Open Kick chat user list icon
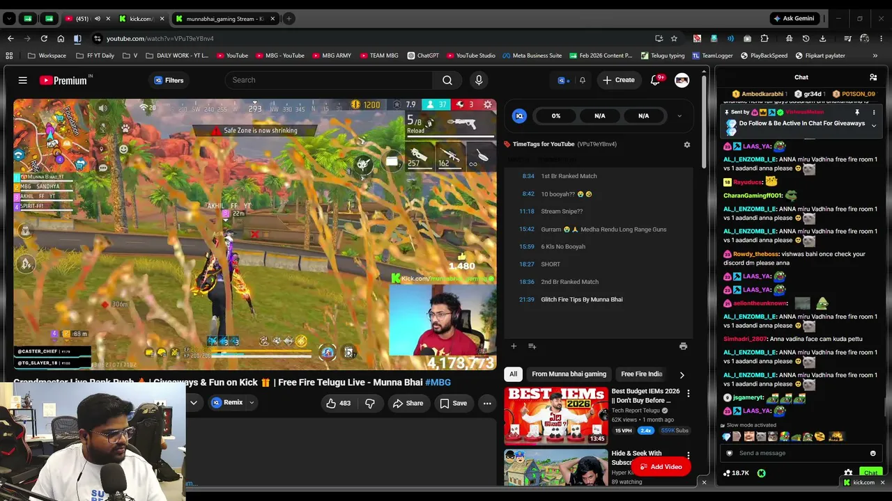This screenshot has width=892, height=501. click(x=873, y=77)
